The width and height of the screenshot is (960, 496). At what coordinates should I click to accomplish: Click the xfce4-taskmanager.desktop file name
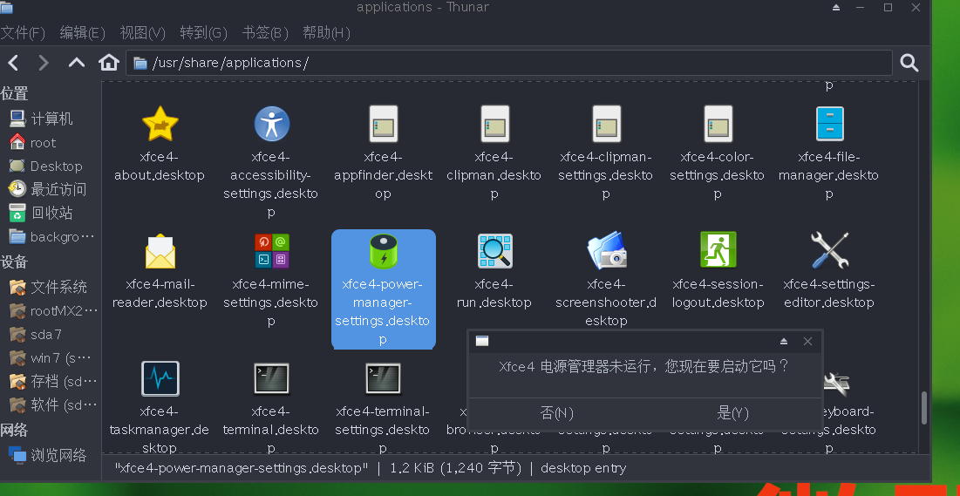[x=160, y=429]
